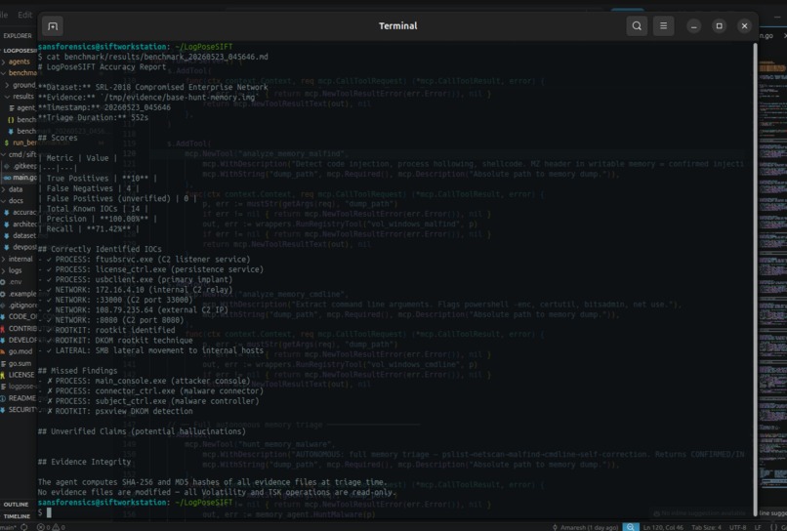Collapse the benchmark folder
Viewport: 787px width, 531px height.
pyautogui.click(x=19, y=73)
